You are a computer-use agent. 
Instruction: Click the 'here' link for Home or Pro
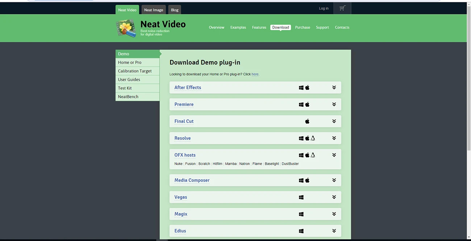click(255, 74)
